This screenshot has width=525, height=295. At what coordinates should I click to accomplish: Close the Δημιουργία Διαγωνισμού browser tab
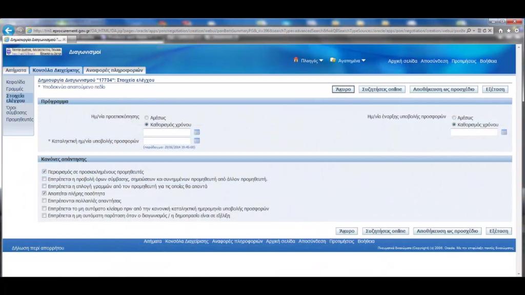[64, 39]
